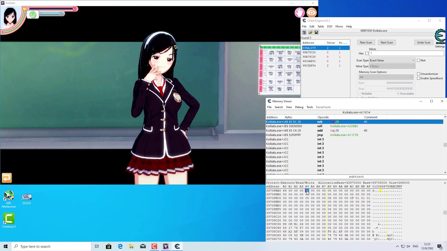This screenshot has height=251, width=447.
Task: Click the pink hand icon in the game
Action: click(299, 13)
